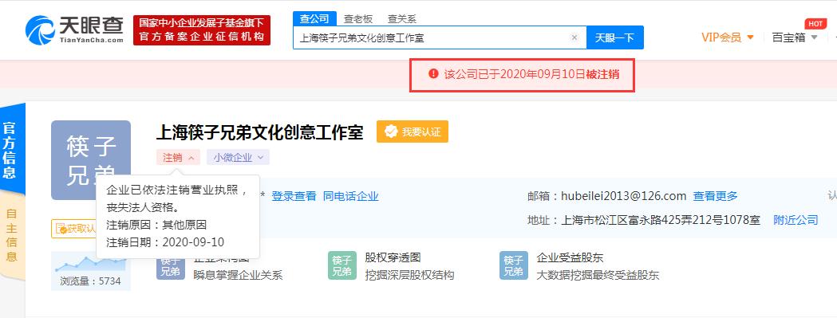The height and width of the screenshot is (318, 837).
Task: Click the 大数据挖掘最终受益股东 description
Action: tap(598, 275)
